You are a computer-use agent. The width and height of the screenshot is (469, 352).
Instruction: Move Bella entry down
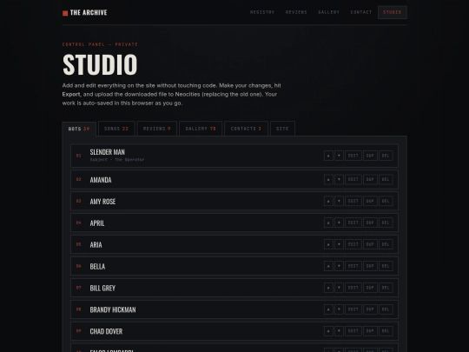339,266
